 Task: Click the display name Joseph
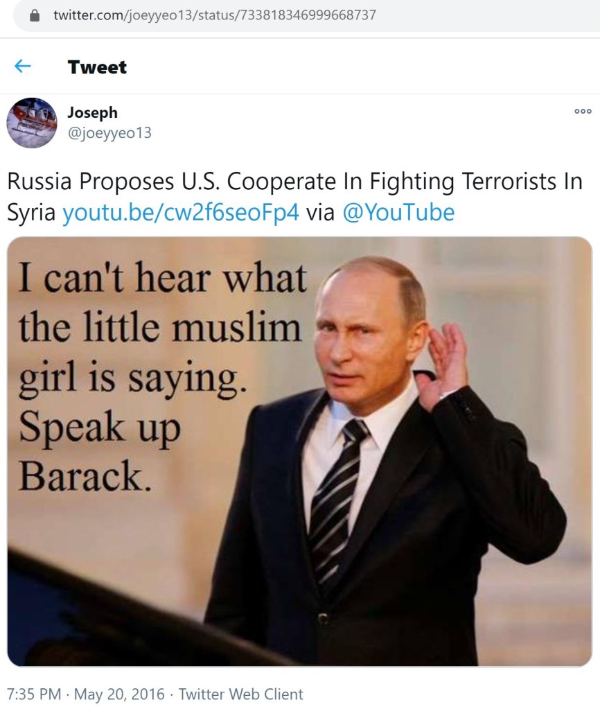[x=92, y=112]
